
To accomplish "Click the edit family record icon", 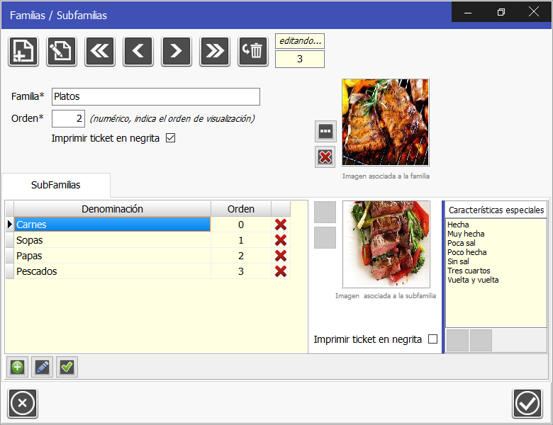I will pyautogui.click(x=62, y=51).
